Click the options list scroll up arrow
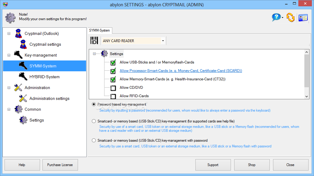Screen dimensions: 314x176 point(306,52)
